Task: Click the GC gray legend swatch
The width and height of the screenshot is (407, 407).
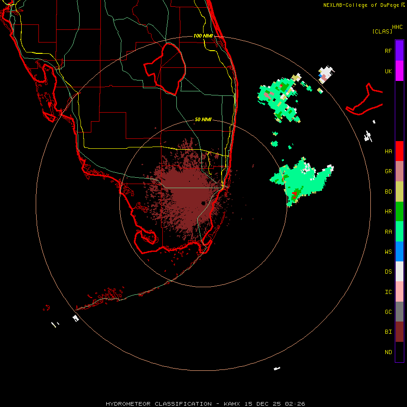Action: (x=399, y=312)
